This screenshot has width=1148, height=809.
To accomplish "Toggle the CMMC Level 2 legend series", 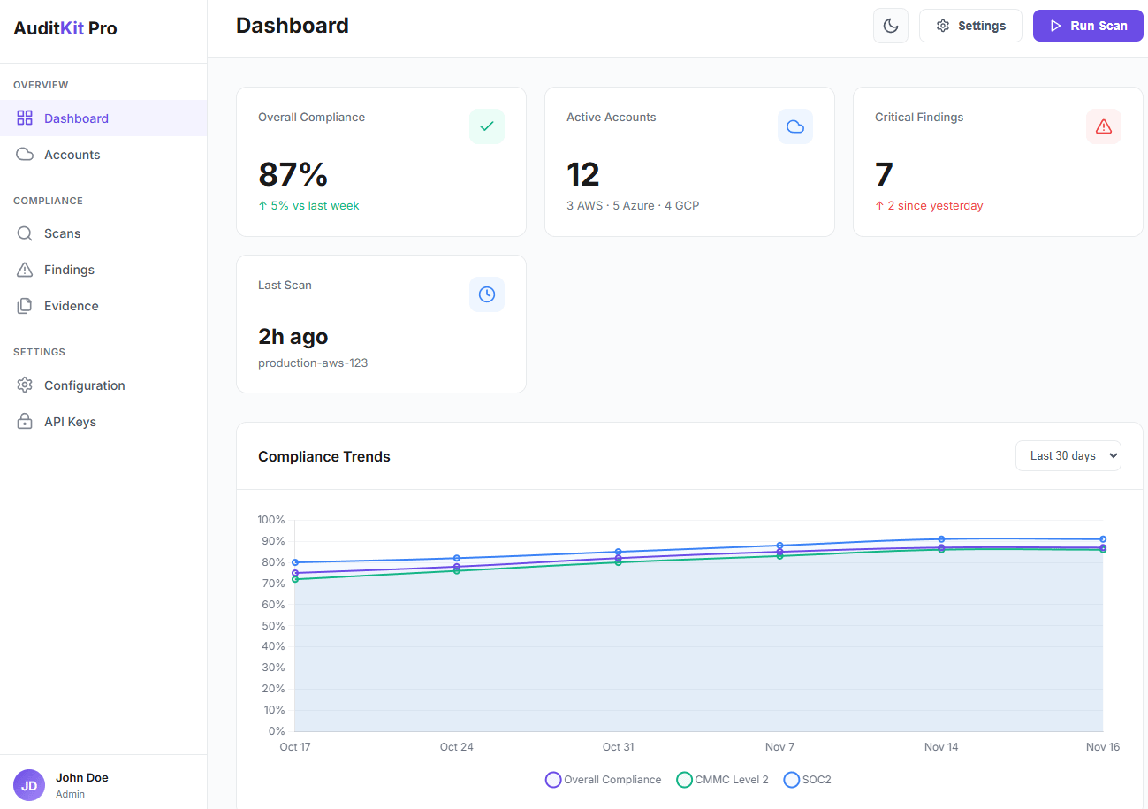I will coord(722,780).
